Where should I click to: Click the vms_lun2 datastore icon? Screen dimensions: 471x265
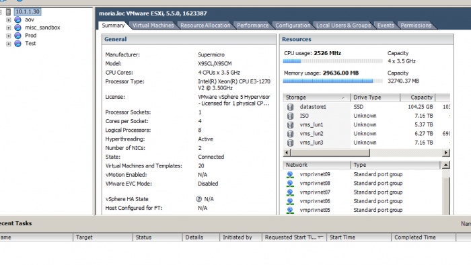pyautogui.click(x=290, y=134)
